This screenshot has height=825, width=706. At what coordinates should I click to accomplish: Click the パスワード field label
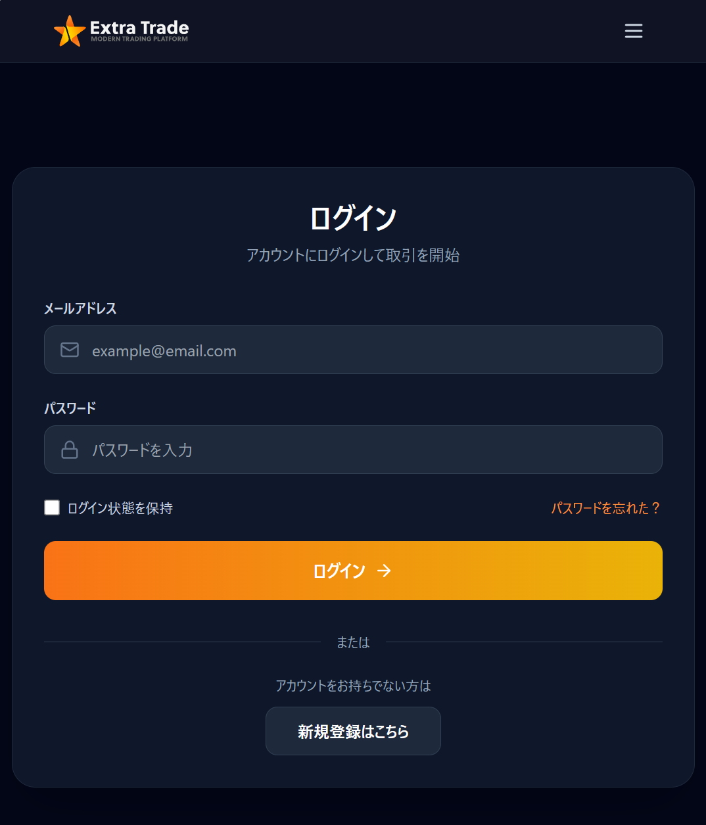[x=70, y=408]
